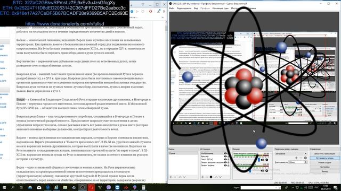This screenshot has width=341, height=191.
Task: Click the Выход button in OBS
Action: pos(324,171)
